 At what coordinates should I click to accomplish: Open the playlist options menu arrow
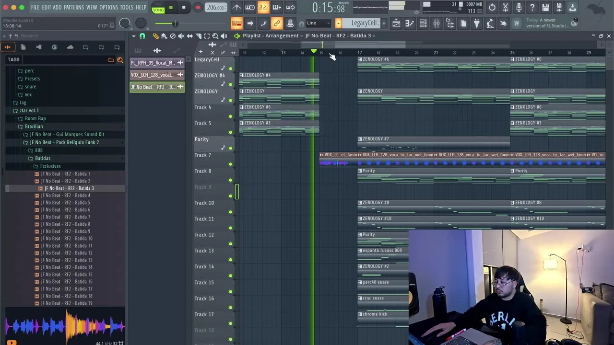pos(134,36)
